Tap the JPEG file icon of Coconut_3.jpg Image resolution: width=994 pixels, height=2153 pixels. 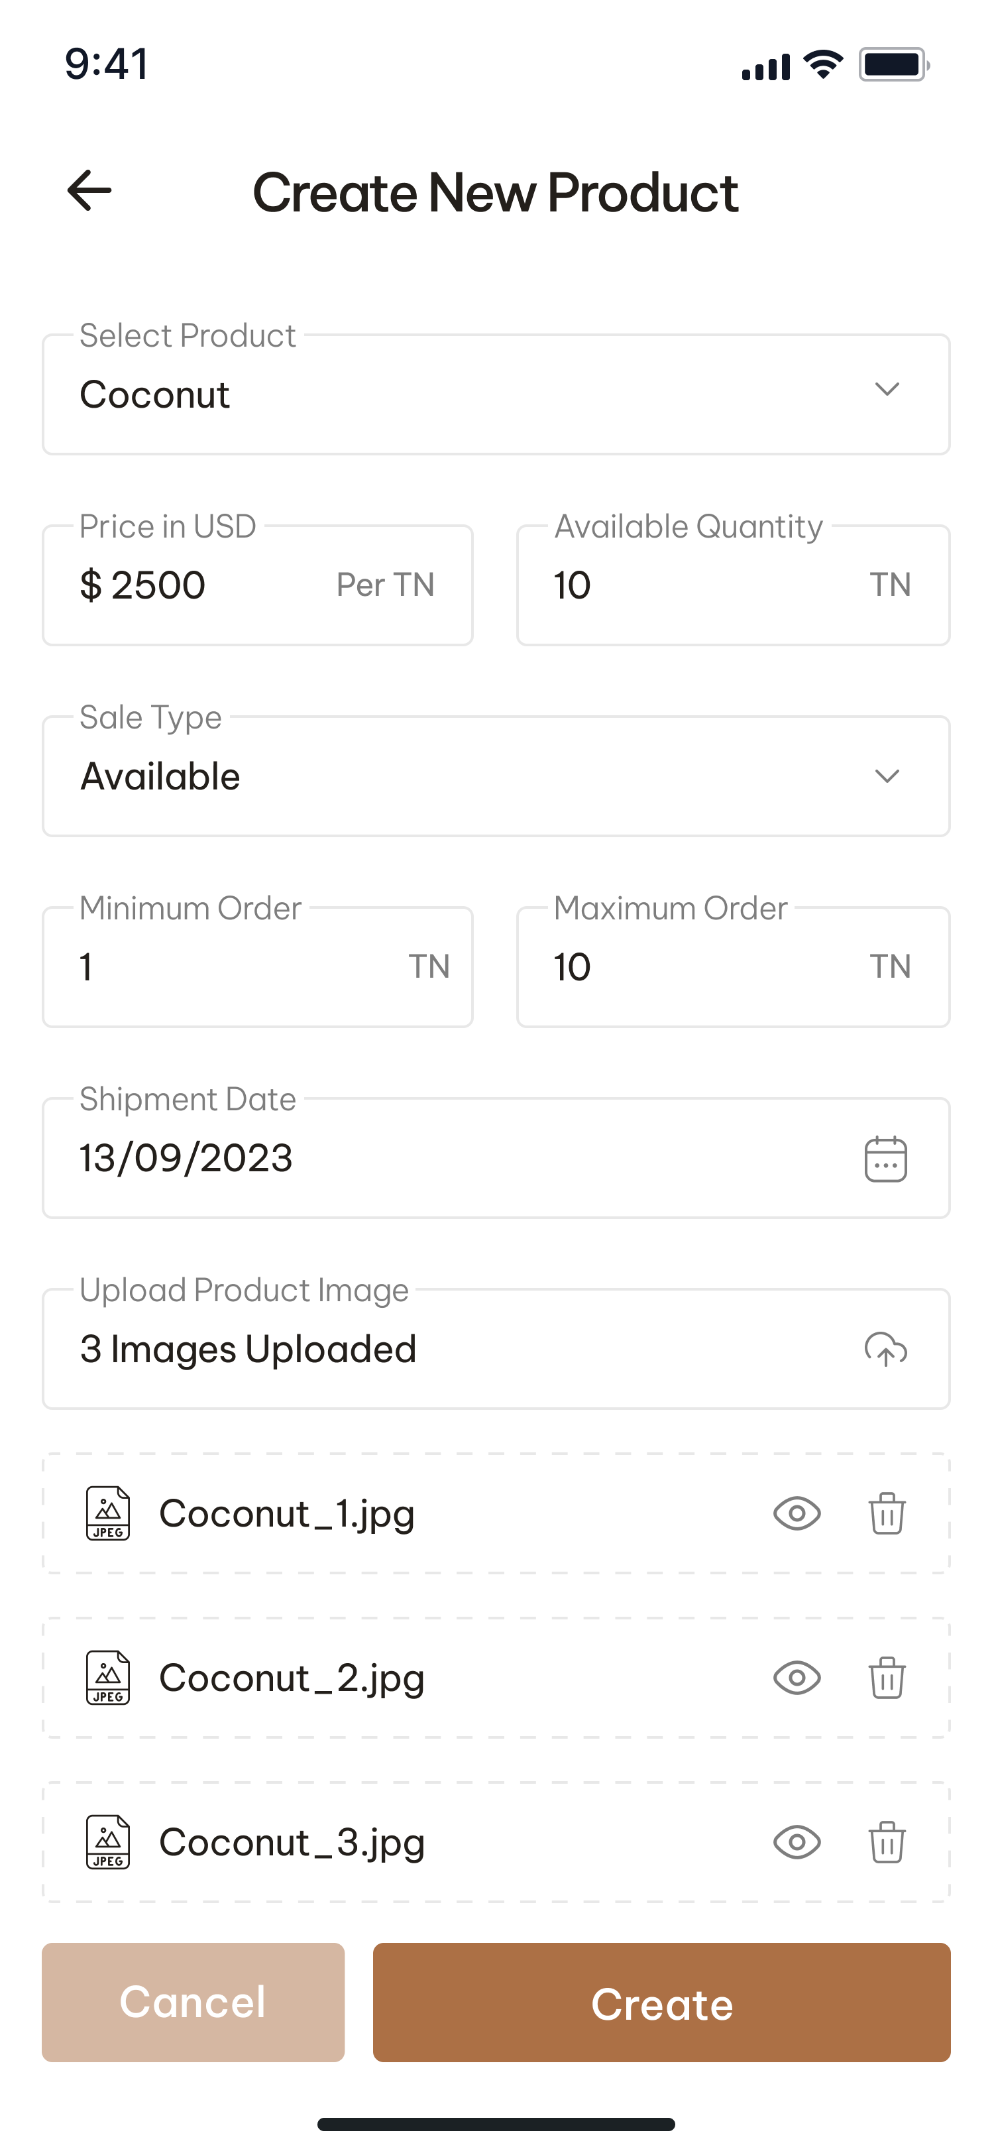(x=108, y=1842)
